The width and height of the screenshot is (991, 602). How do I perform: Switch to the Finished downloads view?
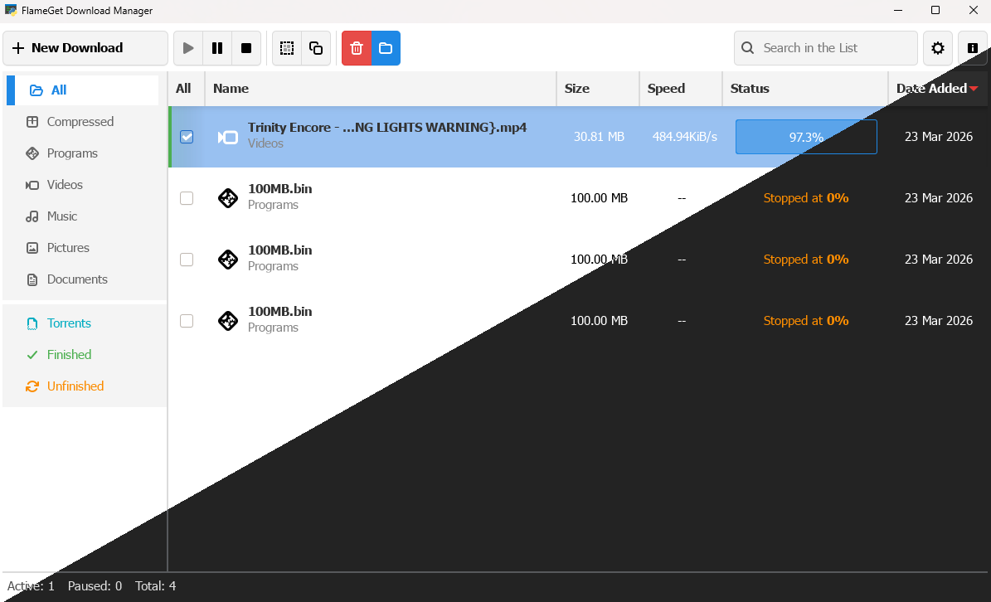pyautogui.click(x=67, y=354)
